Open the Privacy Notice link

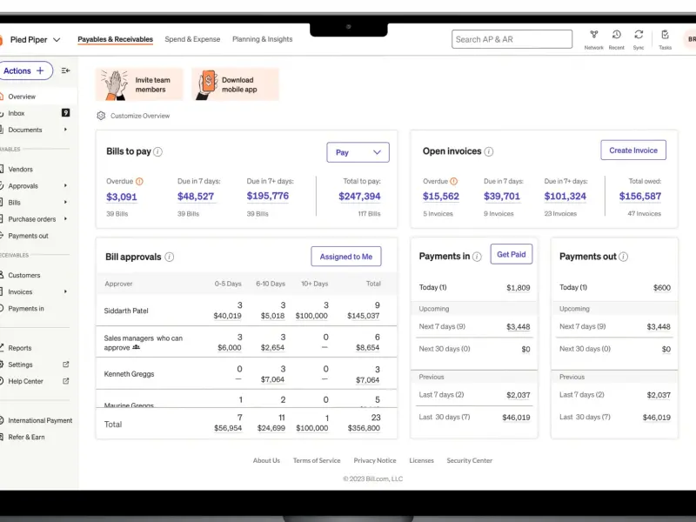point(375,460)
